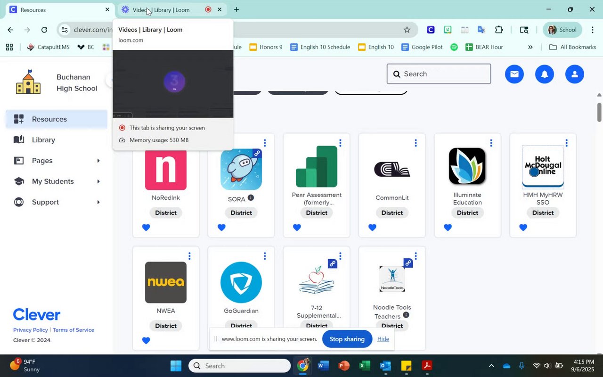Click Noodle Tools Teachers info icon

[406, 315]
